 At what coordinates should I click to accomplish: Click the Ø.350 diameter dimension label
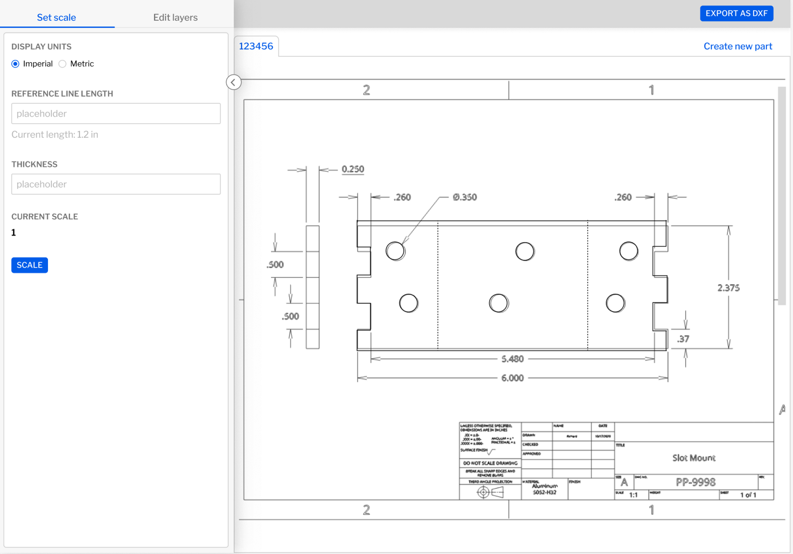(465, 197)
